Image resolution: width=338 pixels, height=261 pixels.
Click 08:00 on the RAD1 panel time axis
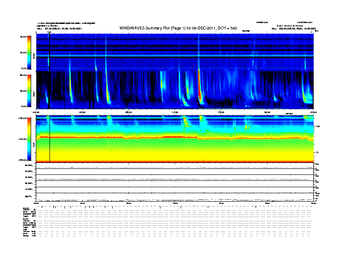[128, 112]
